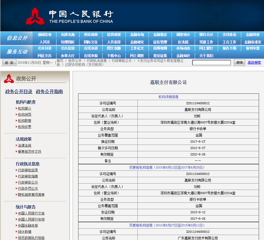
Task: Open the 行政处罚公示 sidebar link
Action: (28, 189)
